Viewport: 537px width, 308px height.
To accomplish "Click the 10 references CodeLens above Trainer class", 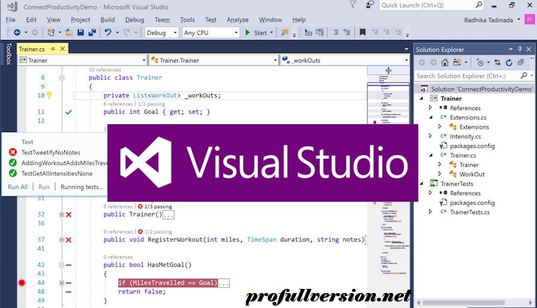I will pos(105,70).
